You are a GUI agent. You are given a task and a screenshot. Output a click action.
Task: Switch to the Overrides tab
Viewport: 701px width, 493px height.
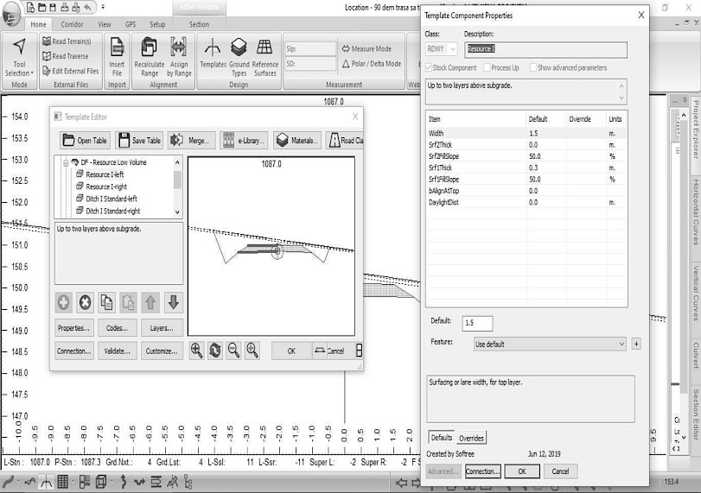[x=471, y=438]
